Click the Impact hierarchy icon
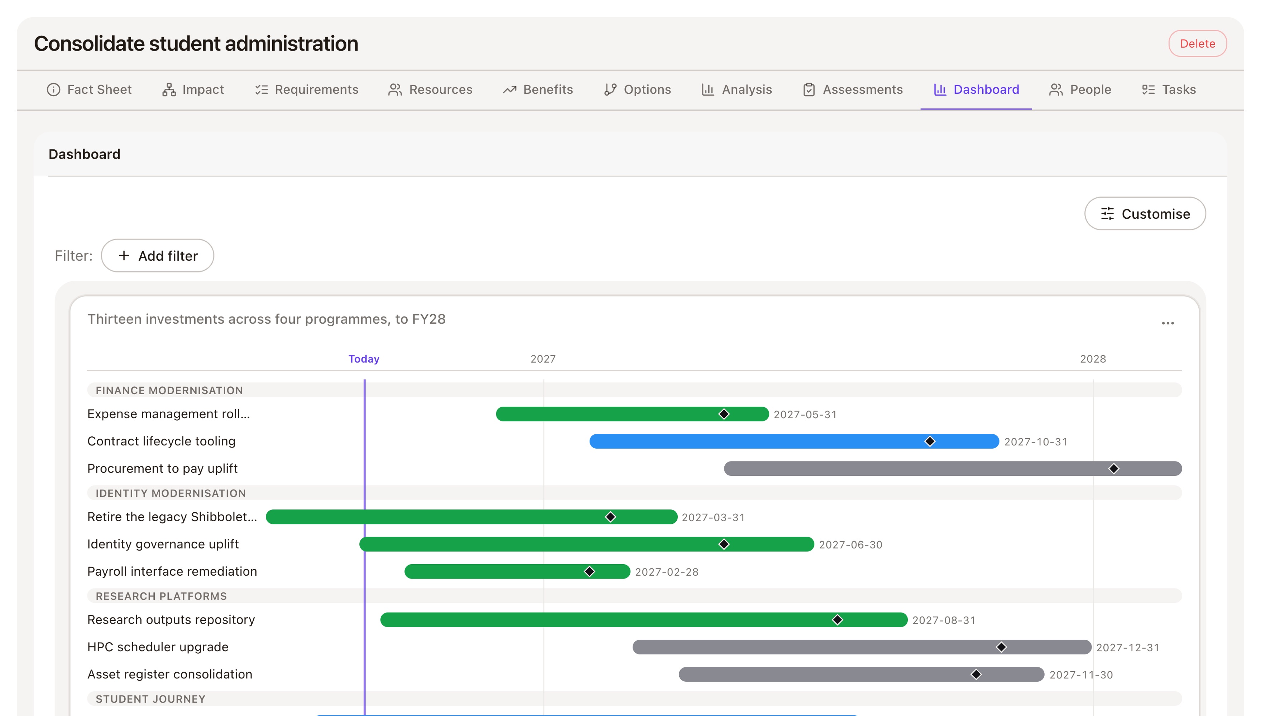The image size is (1261, 716). point(169,89)
